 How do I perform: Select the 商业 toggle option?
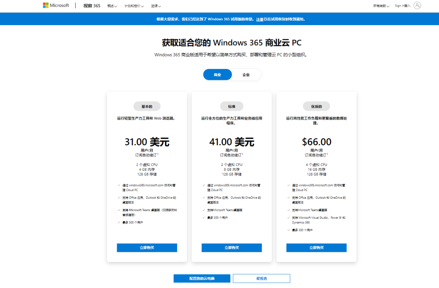pos(217,74)
